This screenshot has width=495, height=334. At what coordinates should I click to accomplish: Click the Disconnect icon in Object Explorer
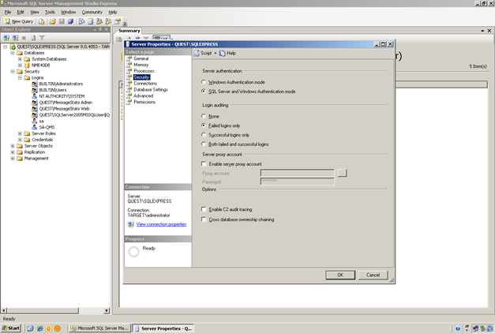(15, 38)
